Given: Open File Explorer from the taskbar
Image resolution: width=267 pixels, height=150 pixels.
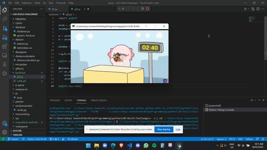Looking at the screenshot, I should click(96, 145).
